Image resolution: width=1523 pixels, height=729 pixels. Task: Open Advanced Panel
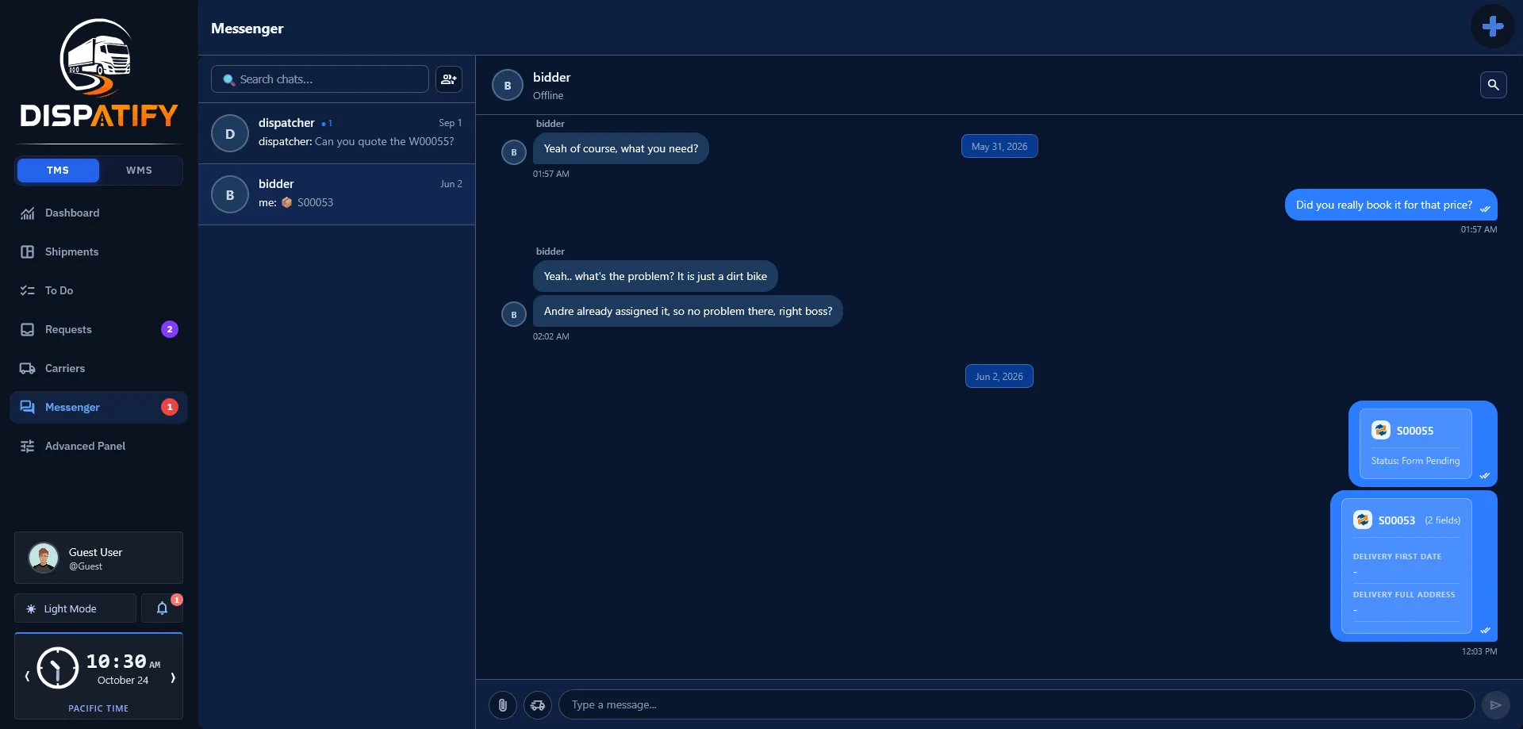pyautogui.click(x=98, y=446)
